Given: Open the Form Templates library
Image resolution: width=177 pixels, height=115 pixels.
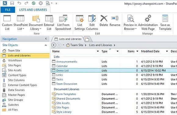Looking at the screenshot, I should [x=66, y=94].
